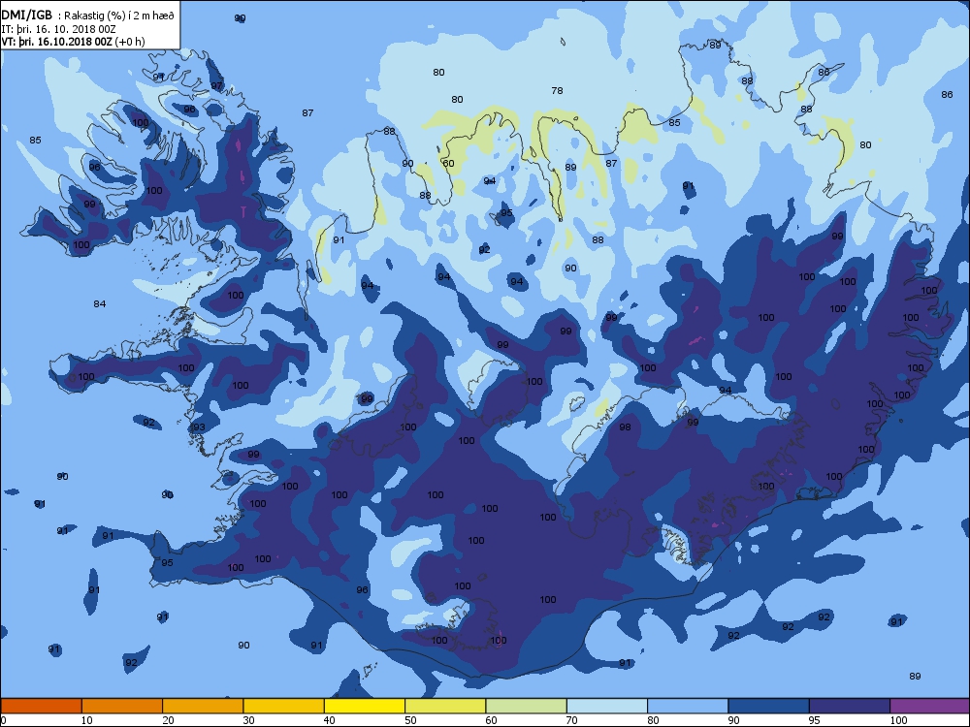Click the '97' value in the Westfjords

tap(216, 86)
